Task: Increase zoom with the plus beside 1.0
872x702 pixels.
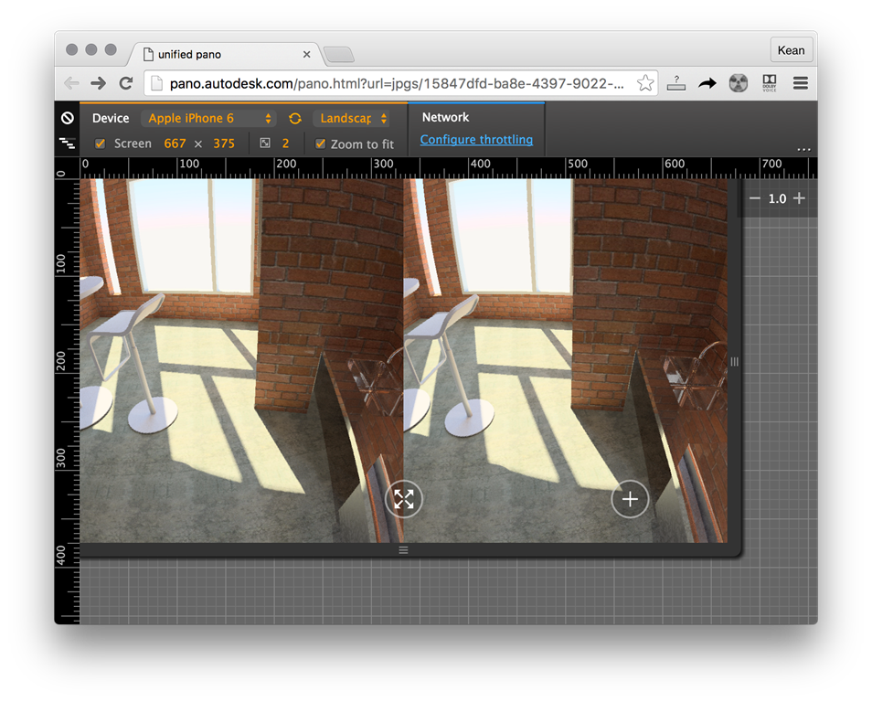Action: tap(799, 198)
